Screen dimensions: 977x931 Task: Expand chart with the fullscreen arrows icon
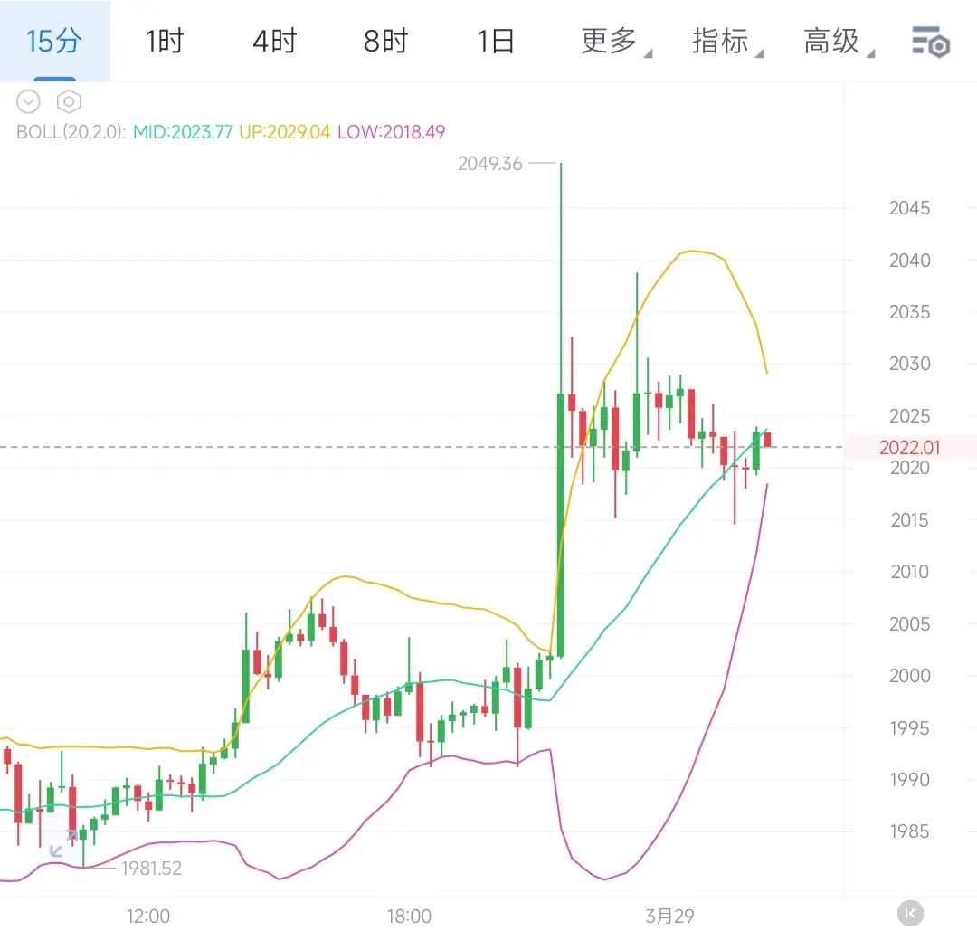(x=63, y=842)
